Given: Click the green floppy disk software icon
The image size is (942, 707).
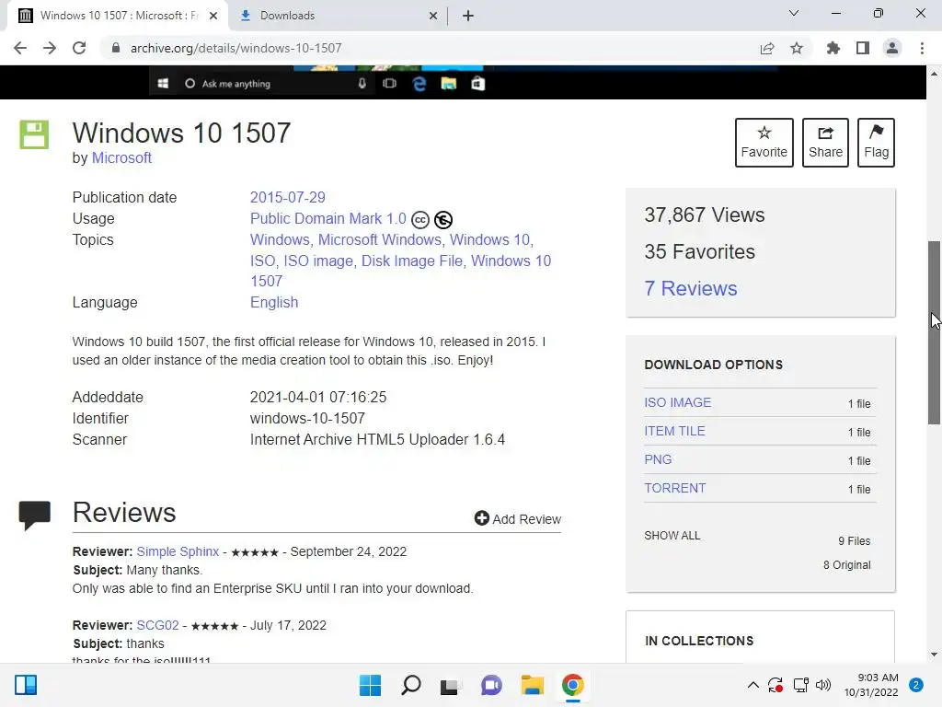Looking at the screenshot, I should tap(34, 134).
